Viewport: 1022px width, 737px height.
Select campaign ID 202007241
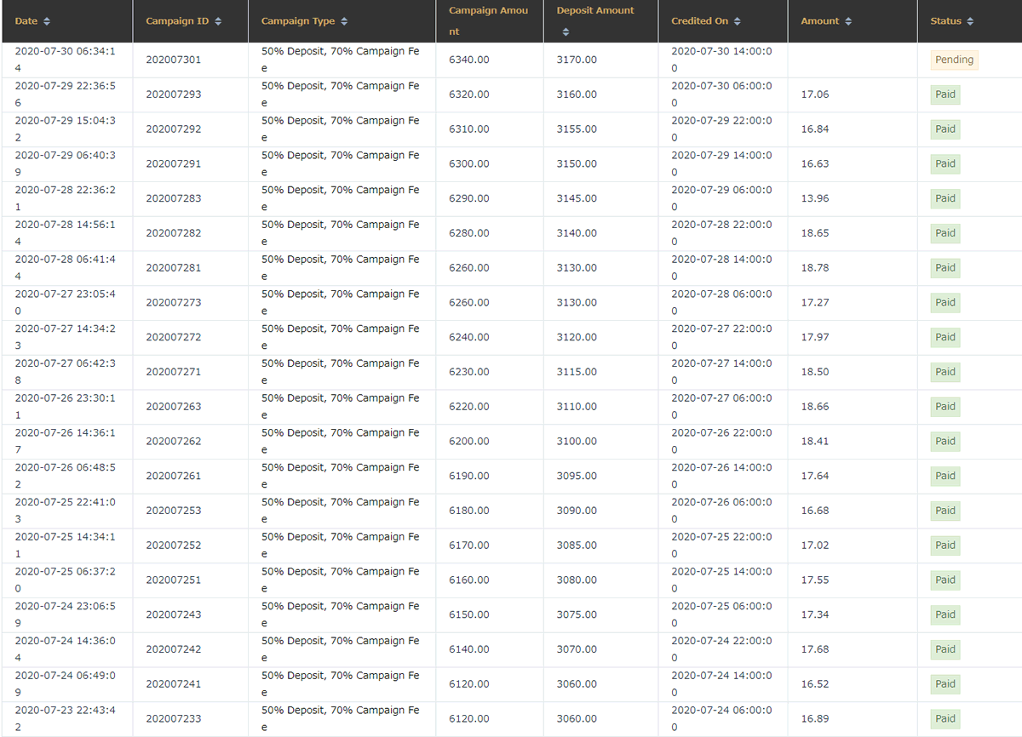coord(174,684)
